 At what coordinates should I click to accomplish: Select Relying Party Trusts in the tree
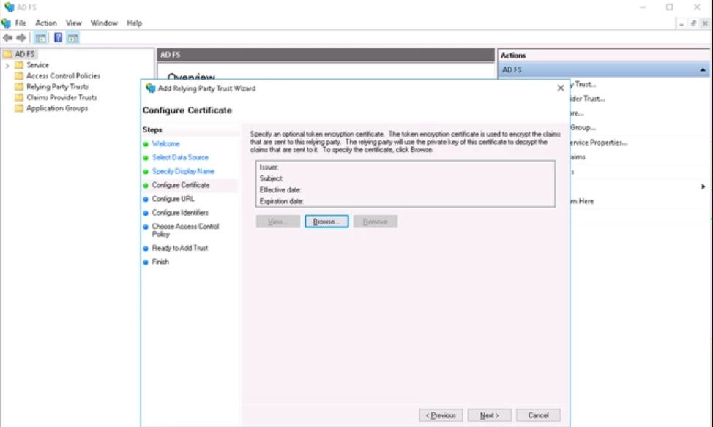point(57,86)
